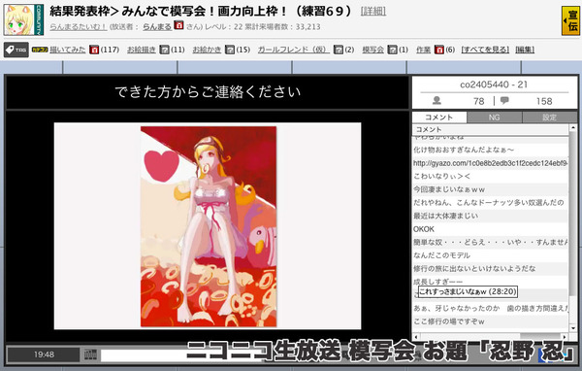Viewport: 582px width, 371px height.
Task: Select the OKOK comment
Action: click(490, 229)
